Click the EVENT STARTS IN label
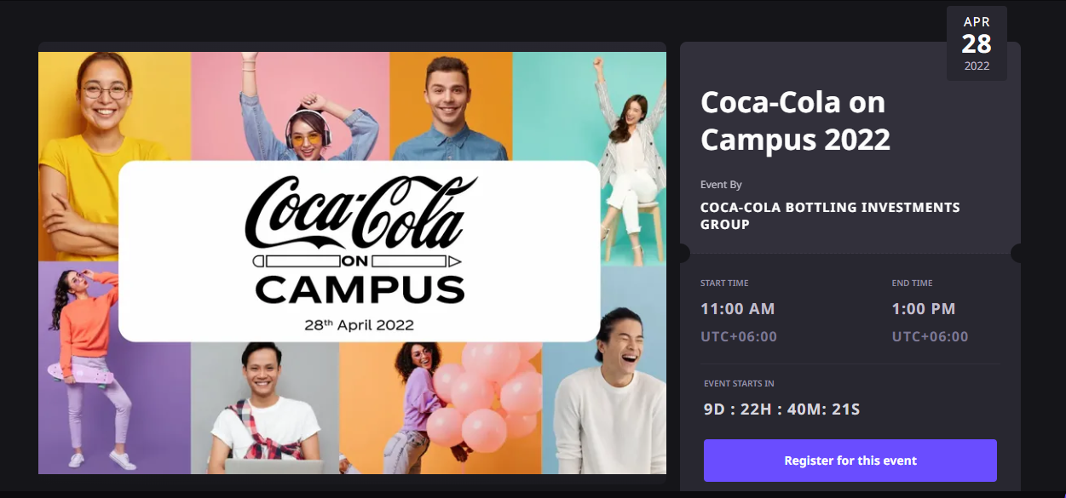 tap(739, 384)
